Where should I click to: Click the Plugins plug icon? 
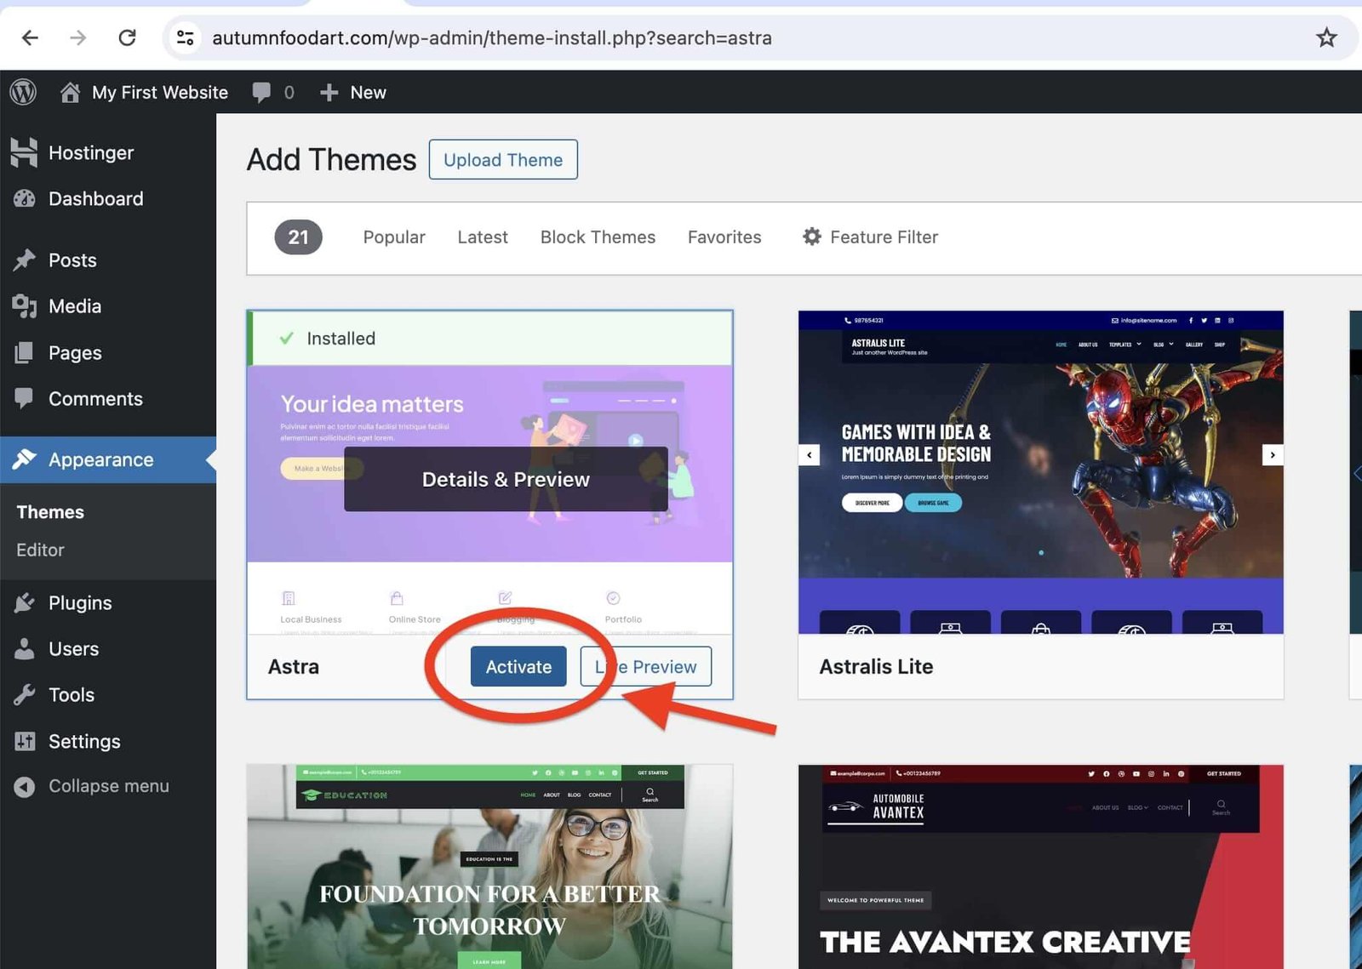point(25,602)
